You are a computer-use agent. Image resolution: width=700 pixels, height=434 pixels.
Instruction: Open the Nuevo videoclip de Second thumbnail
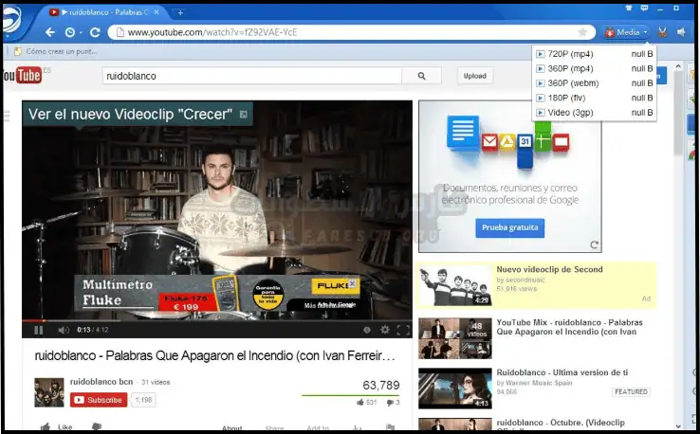point(454,285)
